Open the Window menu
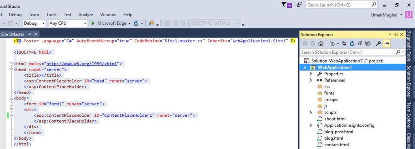Screen dimensions: 415x149 pos(108,15)
